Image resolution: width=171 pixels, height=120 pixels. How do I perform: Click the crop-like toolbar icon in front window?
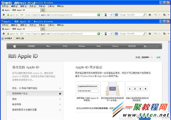(x=164, y=34)
